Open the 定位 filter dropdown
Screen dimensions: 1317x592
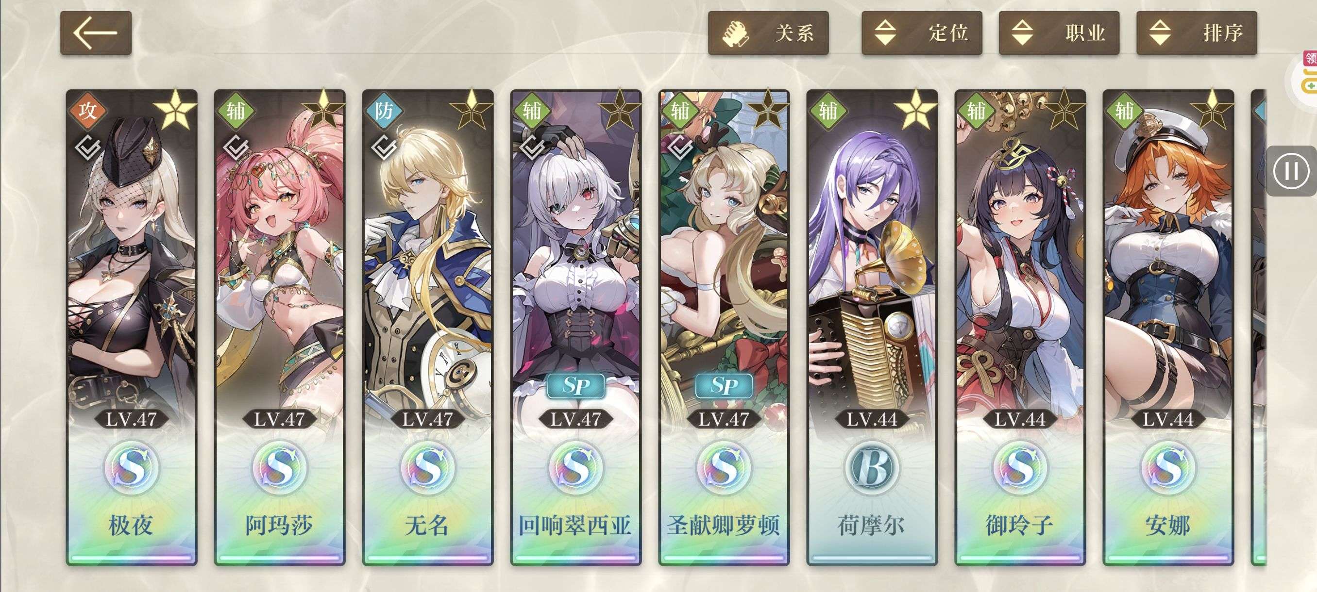922,33
